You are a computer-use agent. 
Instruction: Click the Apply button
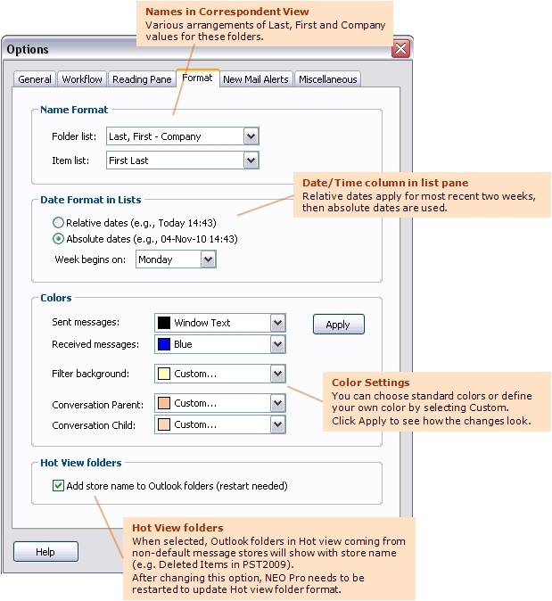point(339,325)
